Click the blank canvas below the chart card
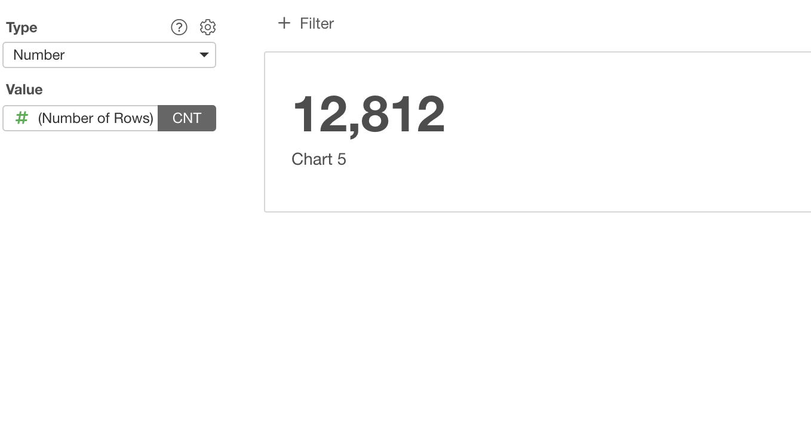This screenshot has height=431, width=811. 537,322
